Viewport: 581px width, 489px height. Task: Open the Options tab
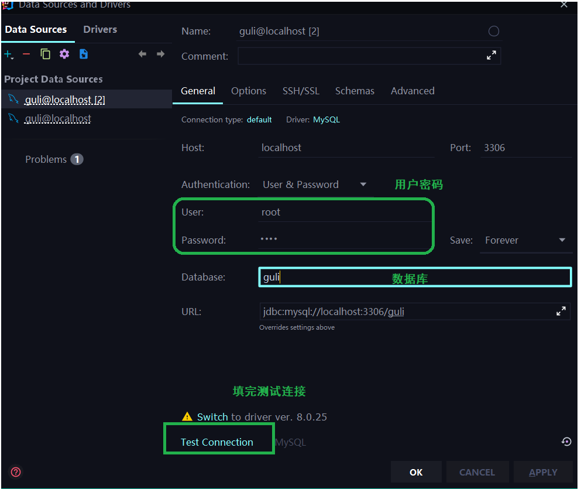pyautogui.click(x=249, y=91)
